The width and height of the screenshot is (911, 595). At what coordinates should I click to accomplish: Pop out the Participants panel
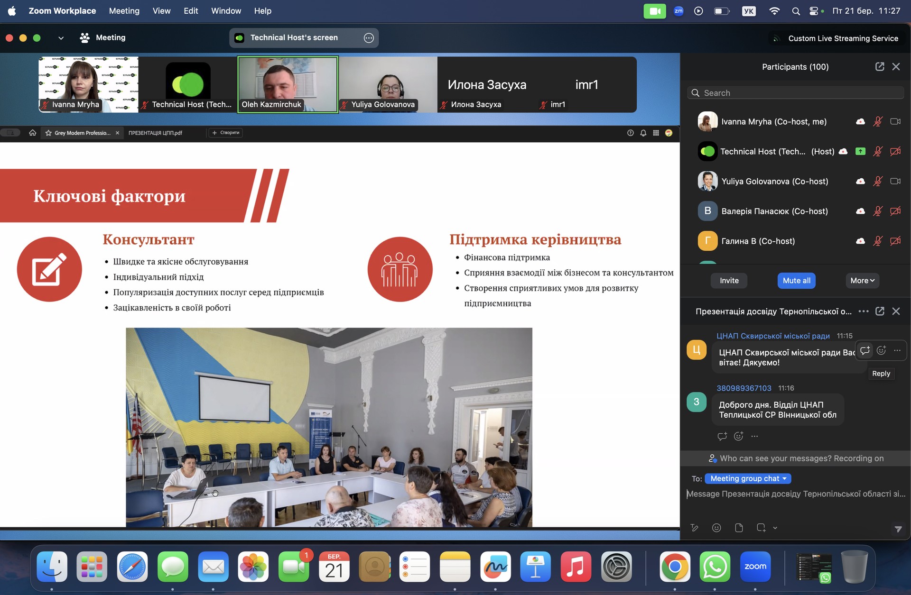[880, 67]
